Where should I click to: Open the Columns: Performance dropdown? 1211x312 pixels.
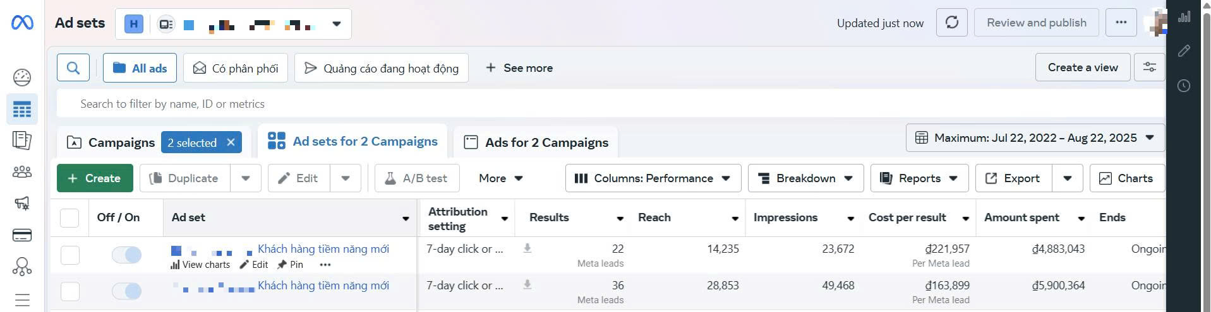653,178
